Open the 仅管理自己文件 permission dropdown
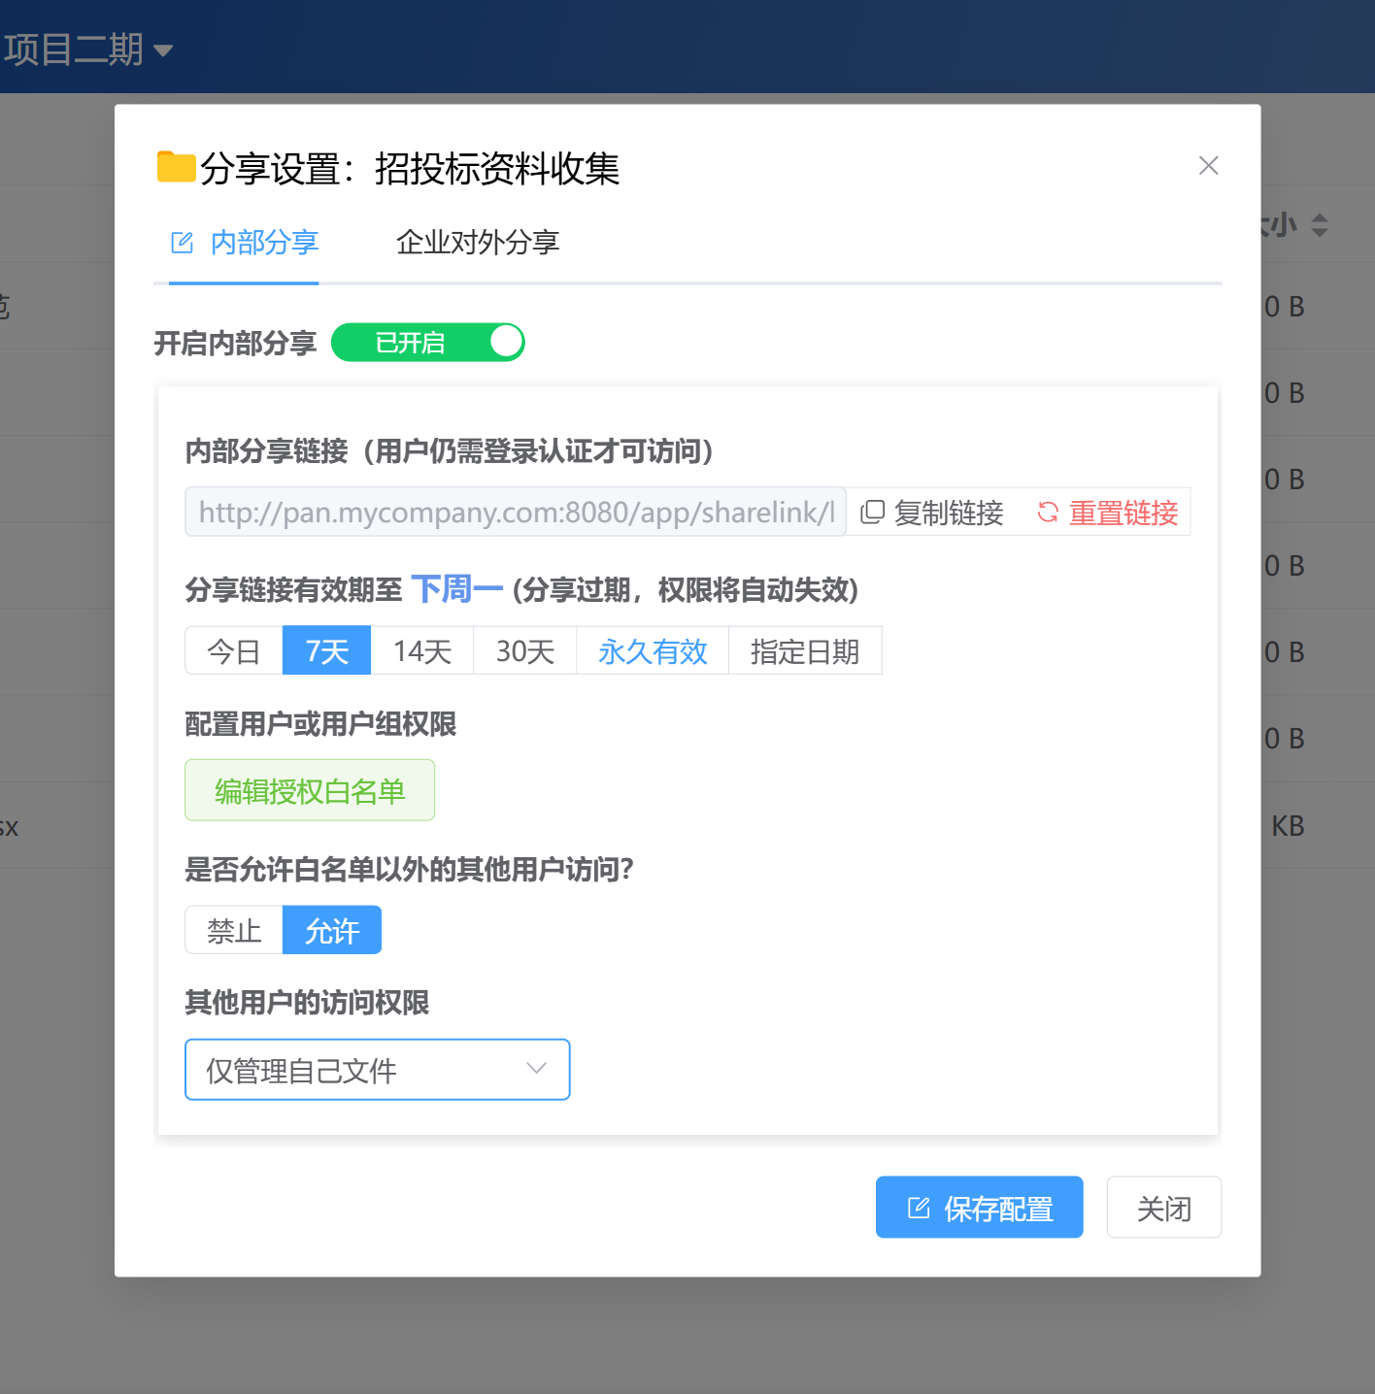Screen dimensions: 1375x1394 coord(377,1070)
